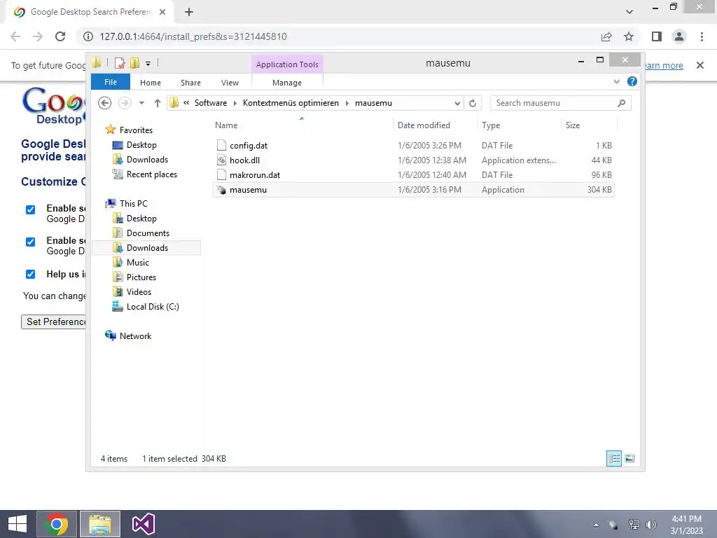
Task: Open a new Chrome tab
Action: [x=189, y=13]
